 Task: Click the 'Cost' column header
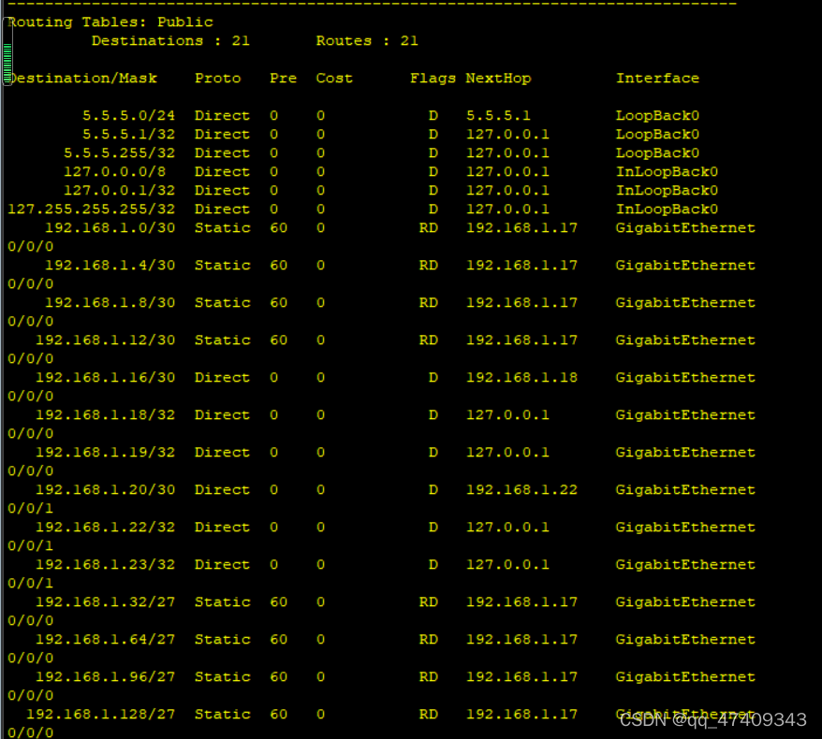coord(334,78)
